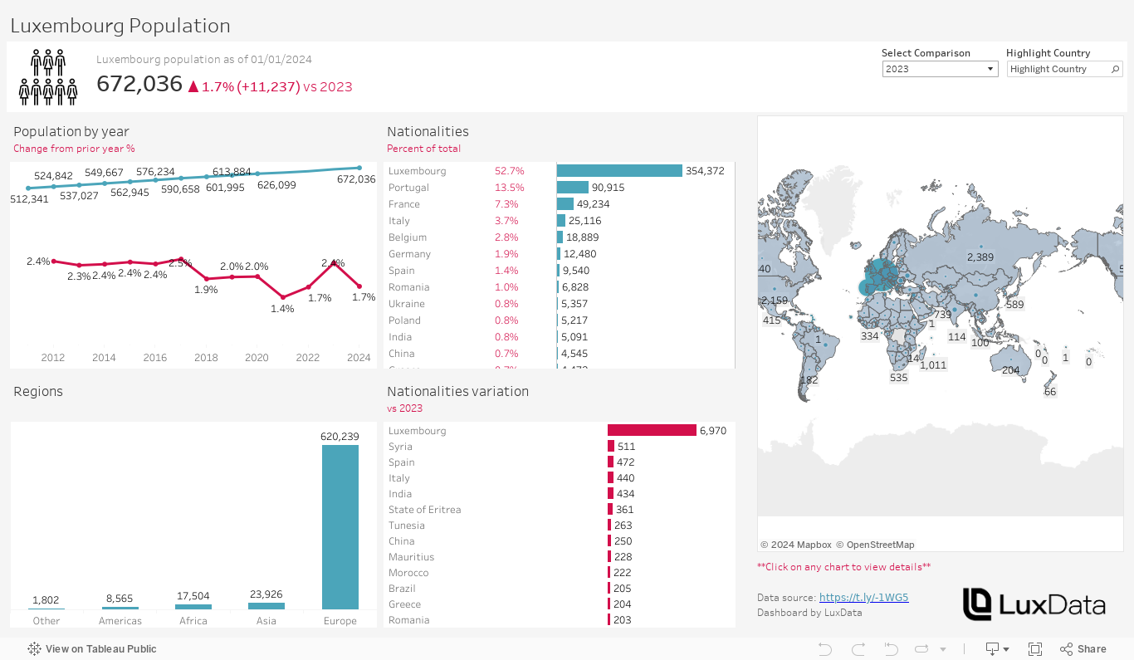Click the Mapbox attribution text
Viewport: 1134px width, 660px height.
click(x=796, y=545)
